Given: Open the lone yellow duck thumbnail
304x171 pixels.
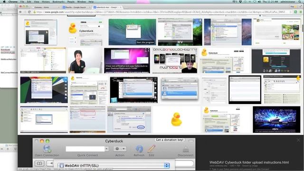Looking at the screenshot, I should tap(176, 119).
